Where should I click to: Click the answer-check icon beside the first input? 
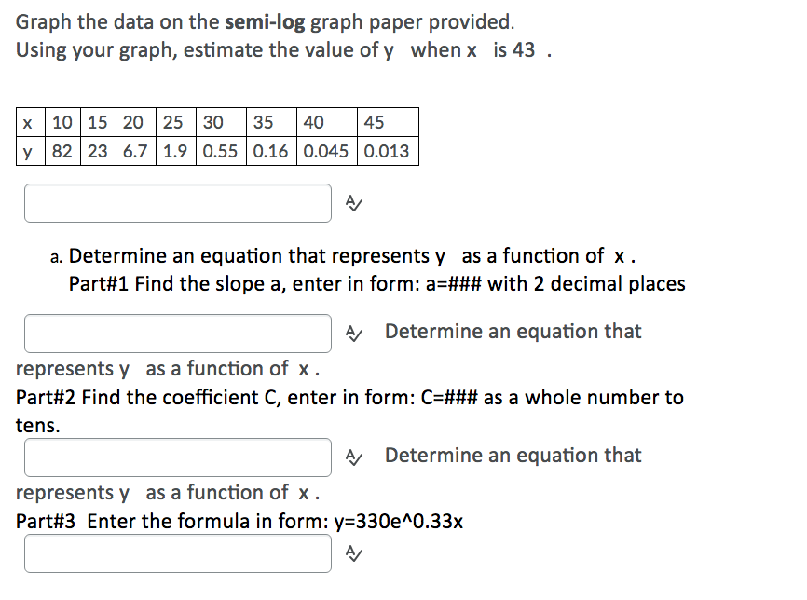click(352, 202)
